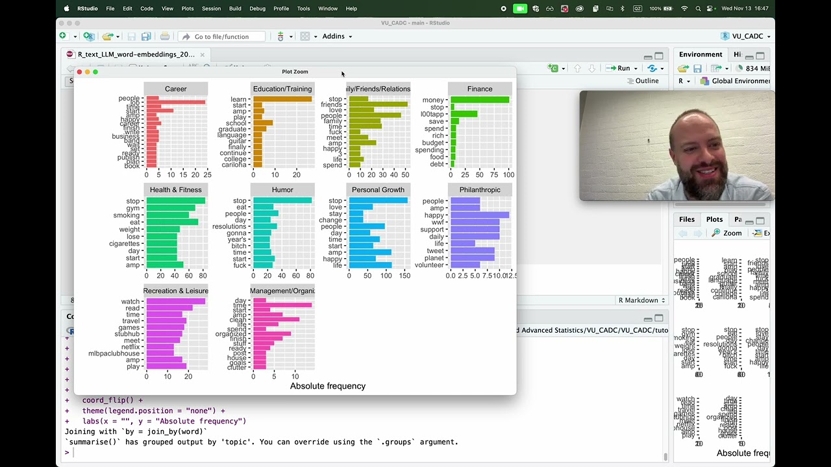
Task: Click the Load workspace folder icon
Action: [683, 68]
